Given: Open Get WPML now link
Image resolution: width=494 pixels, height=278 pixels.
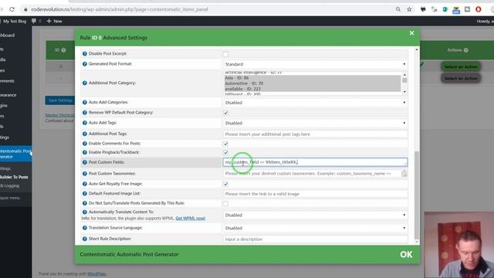Looking at the screenshot, I should tap(191, 218).
